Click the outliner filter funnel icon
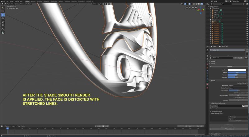249x137 pixels. pyautogui.click(x=244, y=4)
